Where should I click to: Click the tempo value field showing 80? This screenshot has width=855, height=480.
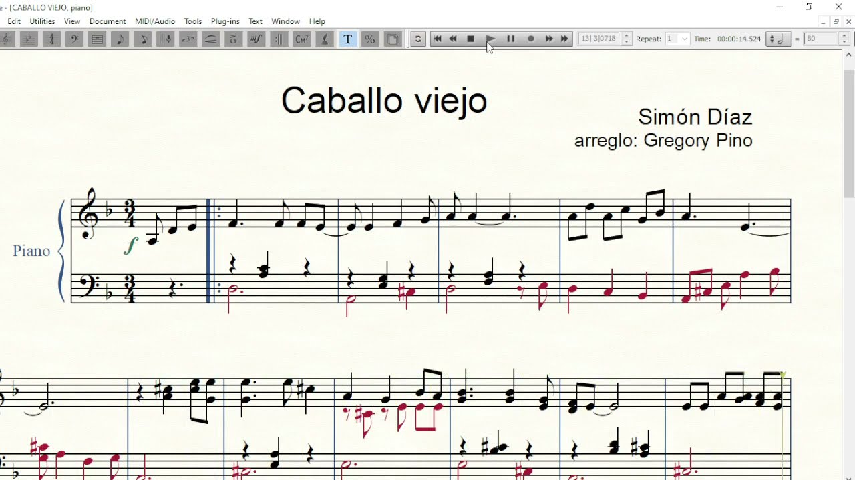pos(820,39)
